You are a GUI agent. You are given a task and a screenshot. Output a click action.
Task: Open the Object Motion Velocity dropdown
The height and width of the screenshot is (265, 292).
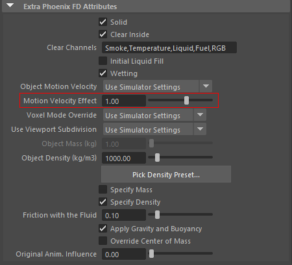tap(158, 86)
